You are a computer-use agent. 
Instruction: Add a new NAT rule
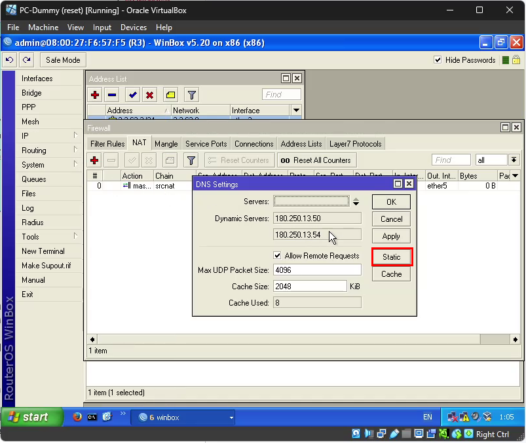[x=94, y=160]
